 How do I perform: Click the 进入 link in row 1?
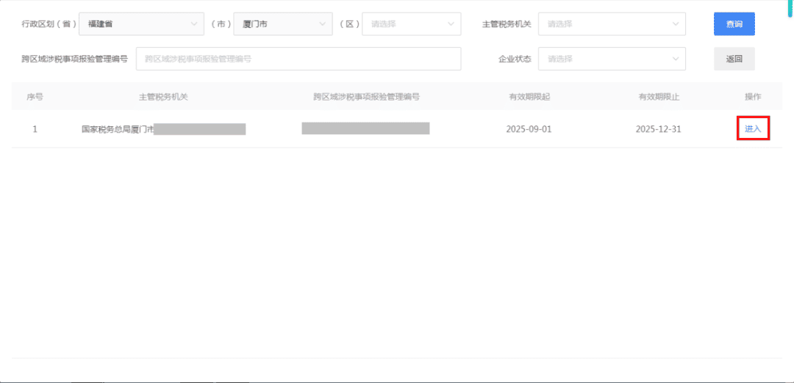(753, 129)
